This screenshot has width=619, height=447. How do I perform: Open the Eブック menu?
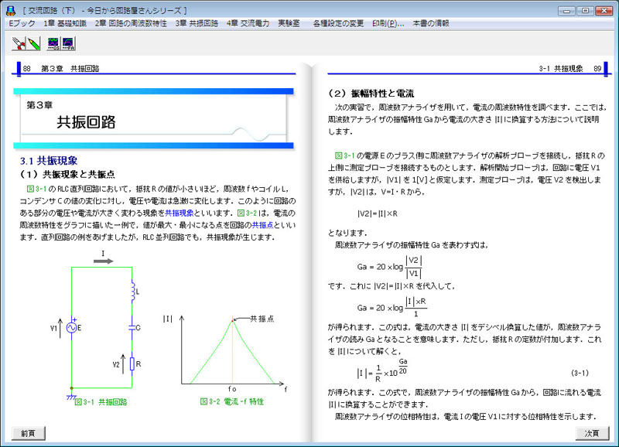[22, 24]
